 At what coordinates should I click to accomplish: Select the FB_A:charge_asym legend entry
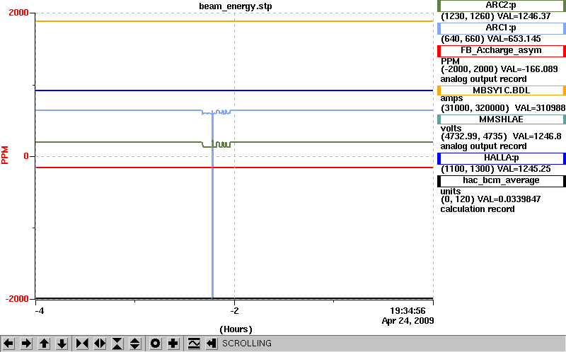click(x=502, y=51)
